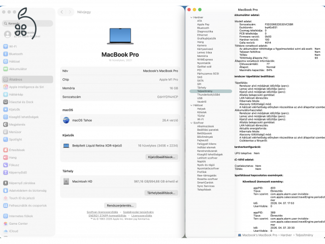325x244 pixels.
Task: Open Megjelenés settings
Action: pos(14,125)
